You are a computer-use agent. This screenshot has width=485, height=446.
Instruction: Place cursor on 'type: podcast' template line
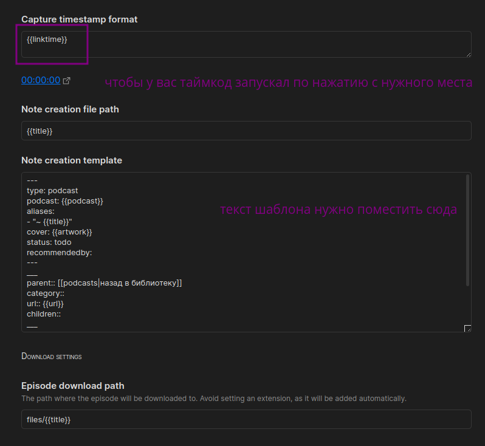pos(52,191)
